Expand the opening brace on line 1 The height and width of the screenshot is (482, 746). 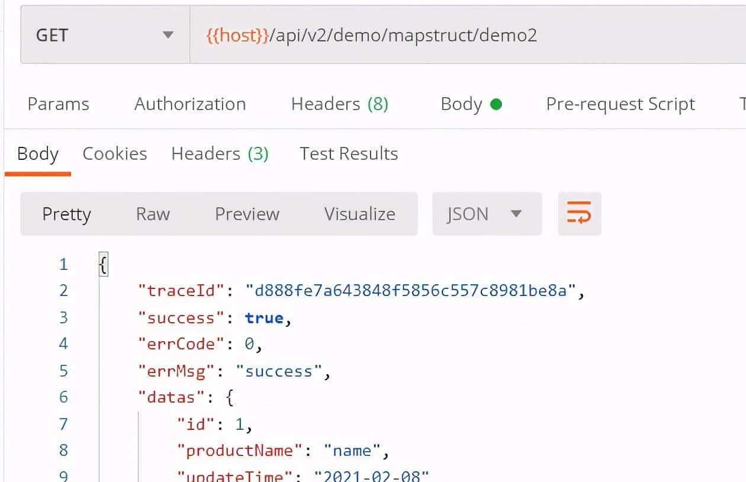(102, 264)
